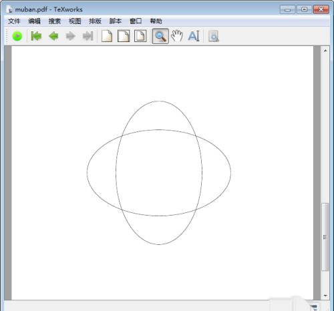Screen dimensions: 334x311
Task: Open the 排版 menu
Action: [95, 21]
